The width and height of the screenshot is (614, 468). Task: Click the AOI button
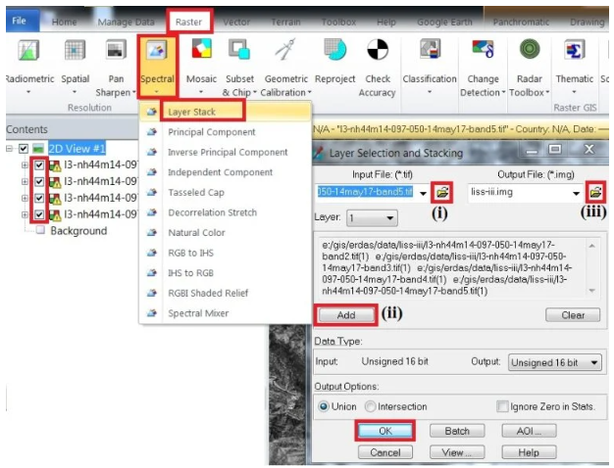(529, 431)
